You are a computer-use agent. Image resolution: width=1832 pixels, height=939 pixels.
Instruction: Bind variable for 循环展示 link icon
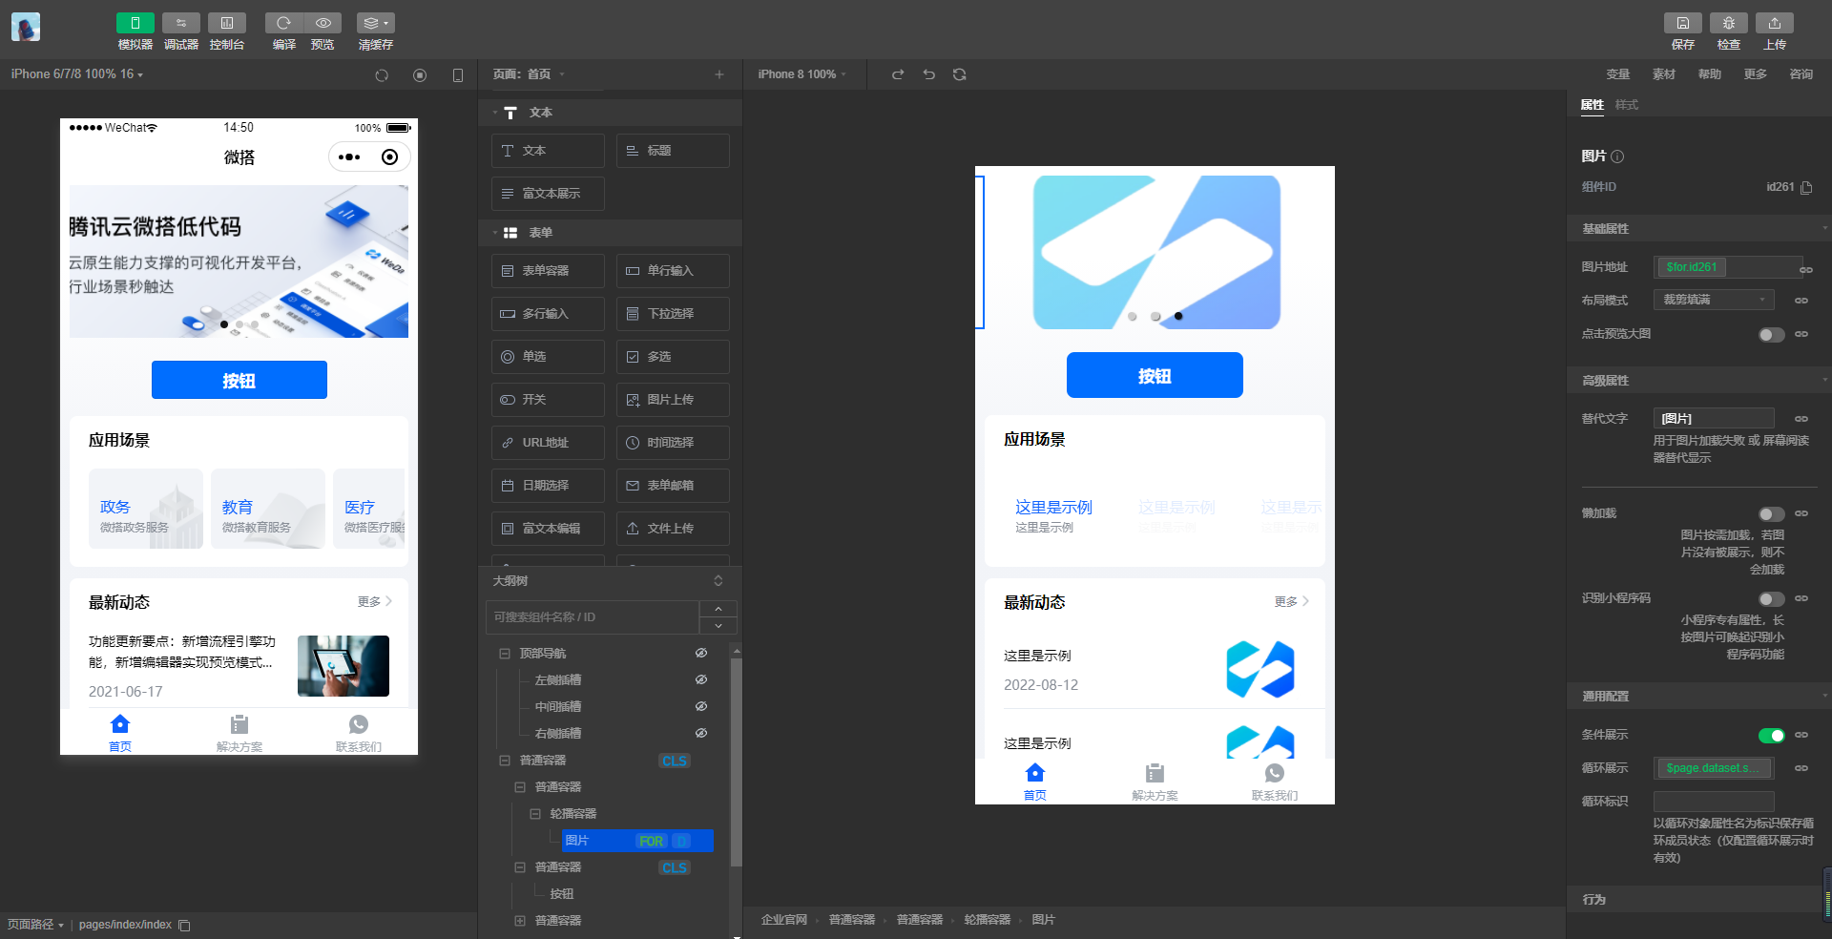tap(1801, 768)
